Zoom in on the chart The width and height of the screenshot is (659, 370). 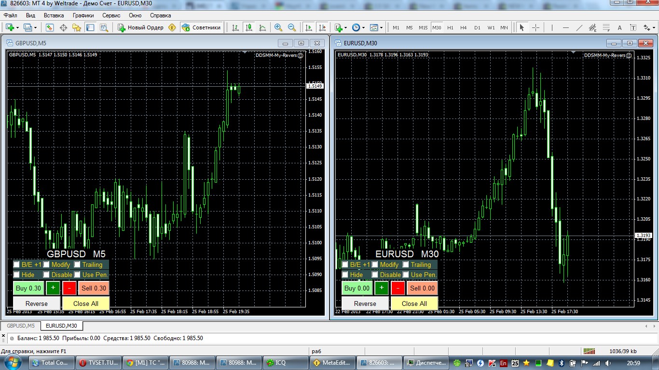coord(278,27)
